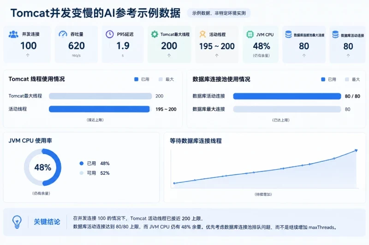Click the 1.9 P95 latency value
369x245 pixels.
click(x=123, y=46)
